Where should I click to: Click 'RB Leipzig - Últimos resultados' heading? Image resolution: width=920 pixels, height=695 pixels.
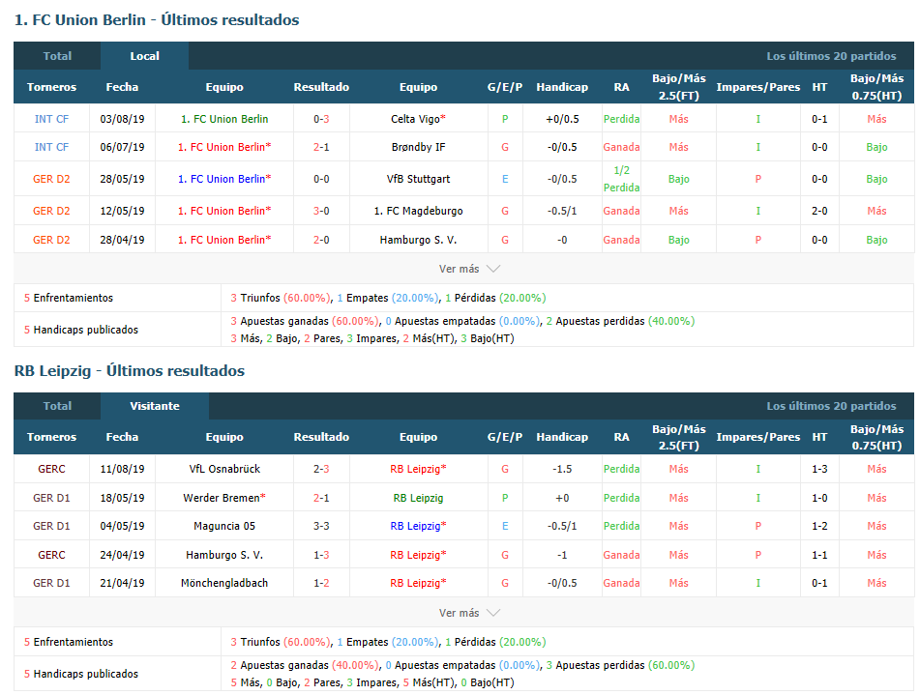pyautogui.click(x=129, y=370)
